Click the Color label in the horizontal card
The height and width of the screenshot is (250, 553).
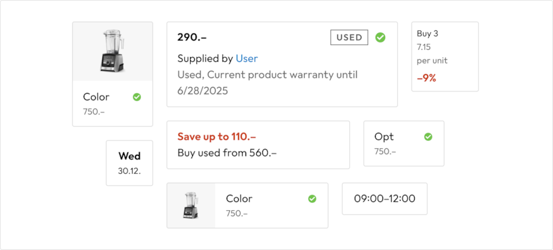pyautogui.click(x=239, y=199)
